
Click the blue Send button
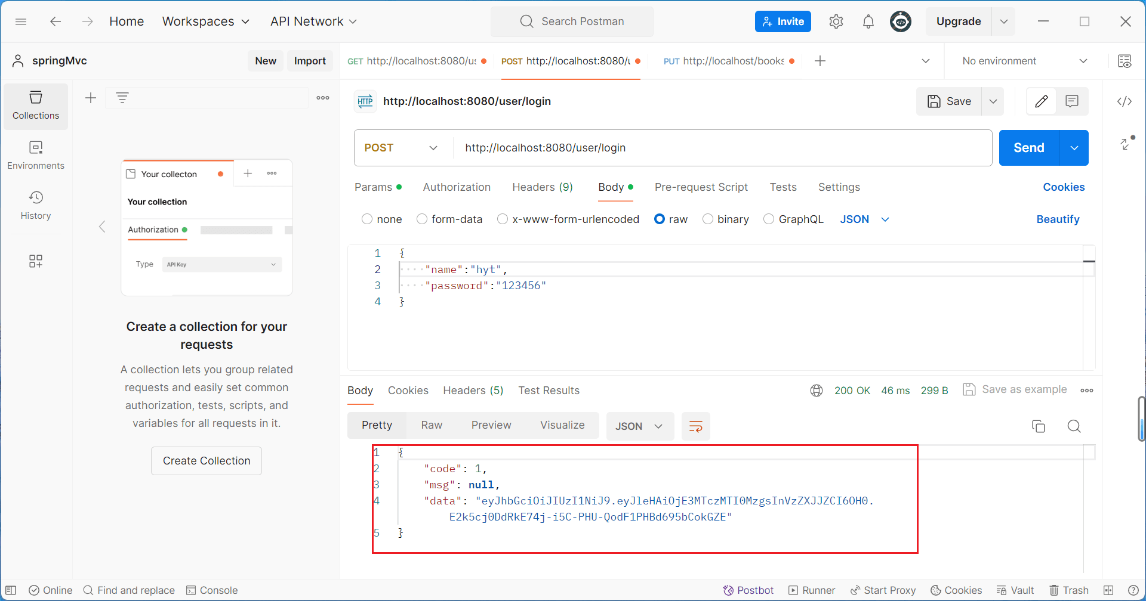point(1029,148)
